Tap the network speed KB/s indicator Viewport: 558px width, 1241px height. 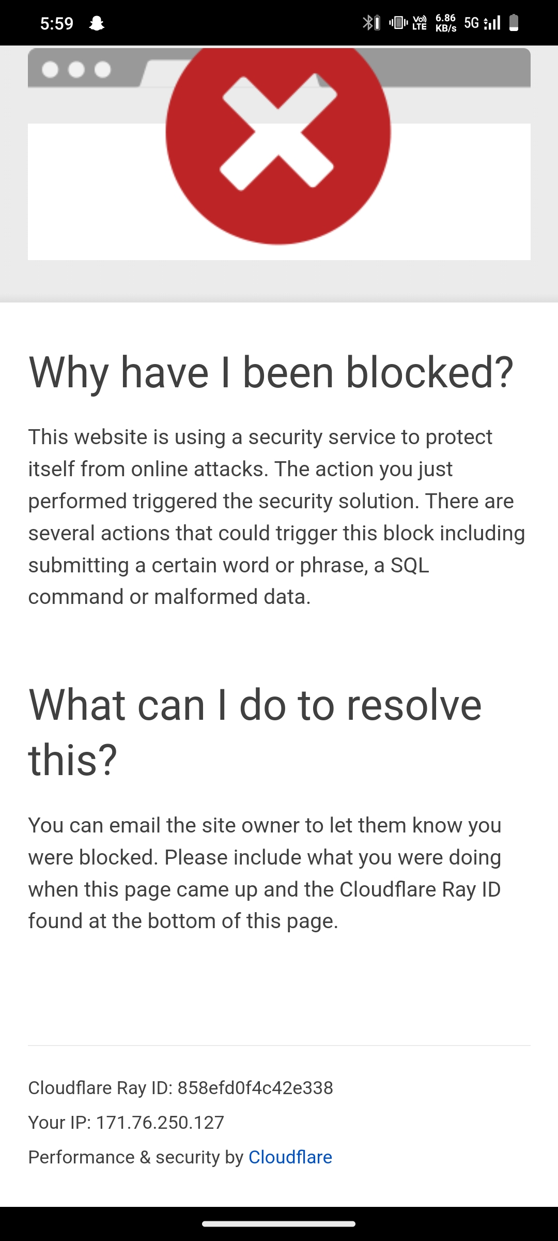pos(446,23)
